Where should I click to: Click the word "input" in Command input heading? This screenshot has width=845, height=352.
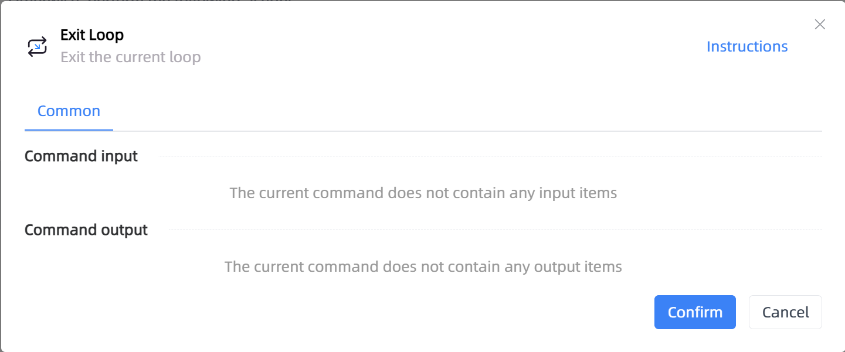119,156
